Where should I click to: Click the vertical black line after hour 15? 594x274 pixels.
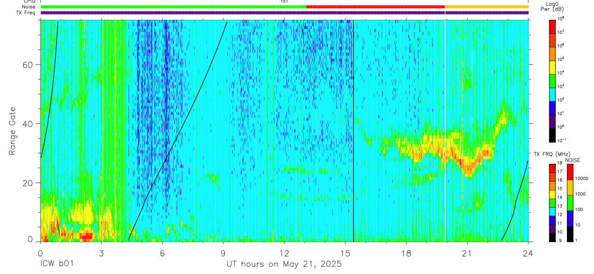click(x=354, y=130)
